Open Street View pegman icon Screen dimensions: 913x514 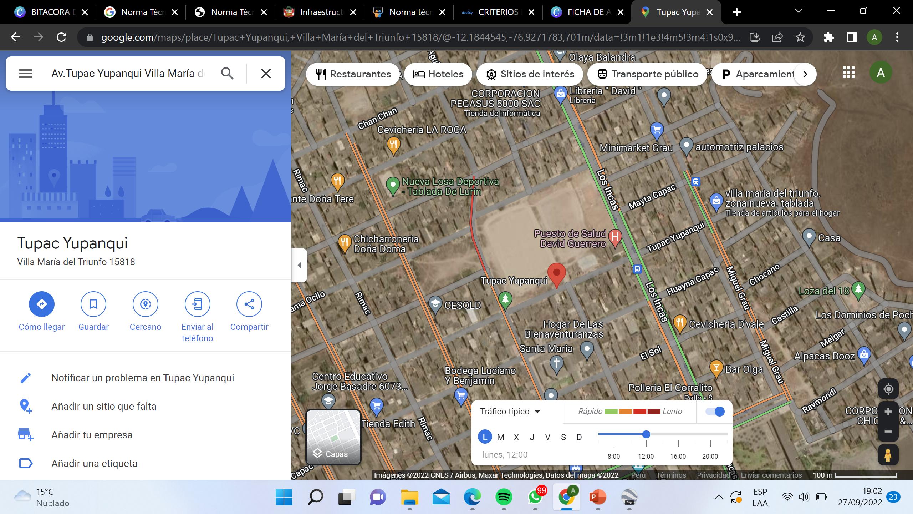click(x=888, y=455)
